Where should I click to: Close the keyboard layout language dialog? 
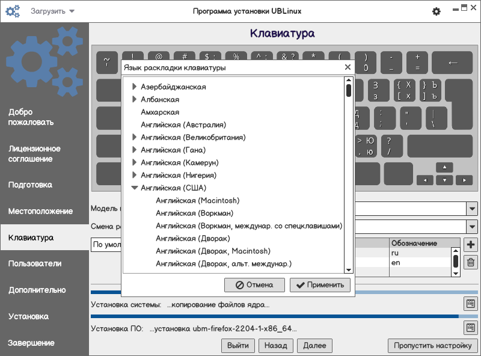point(348,67)
